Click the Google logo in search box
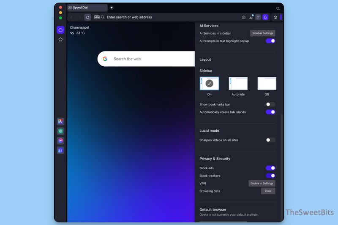This screenshot has width=338, height=225. [x=105, y=59]
